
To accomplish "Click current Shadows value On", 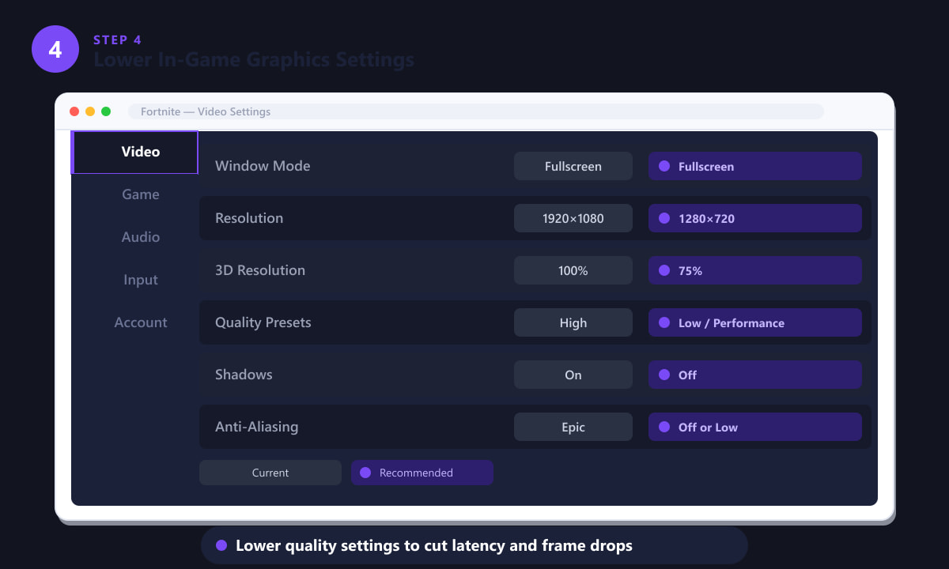I will [573, 375].
